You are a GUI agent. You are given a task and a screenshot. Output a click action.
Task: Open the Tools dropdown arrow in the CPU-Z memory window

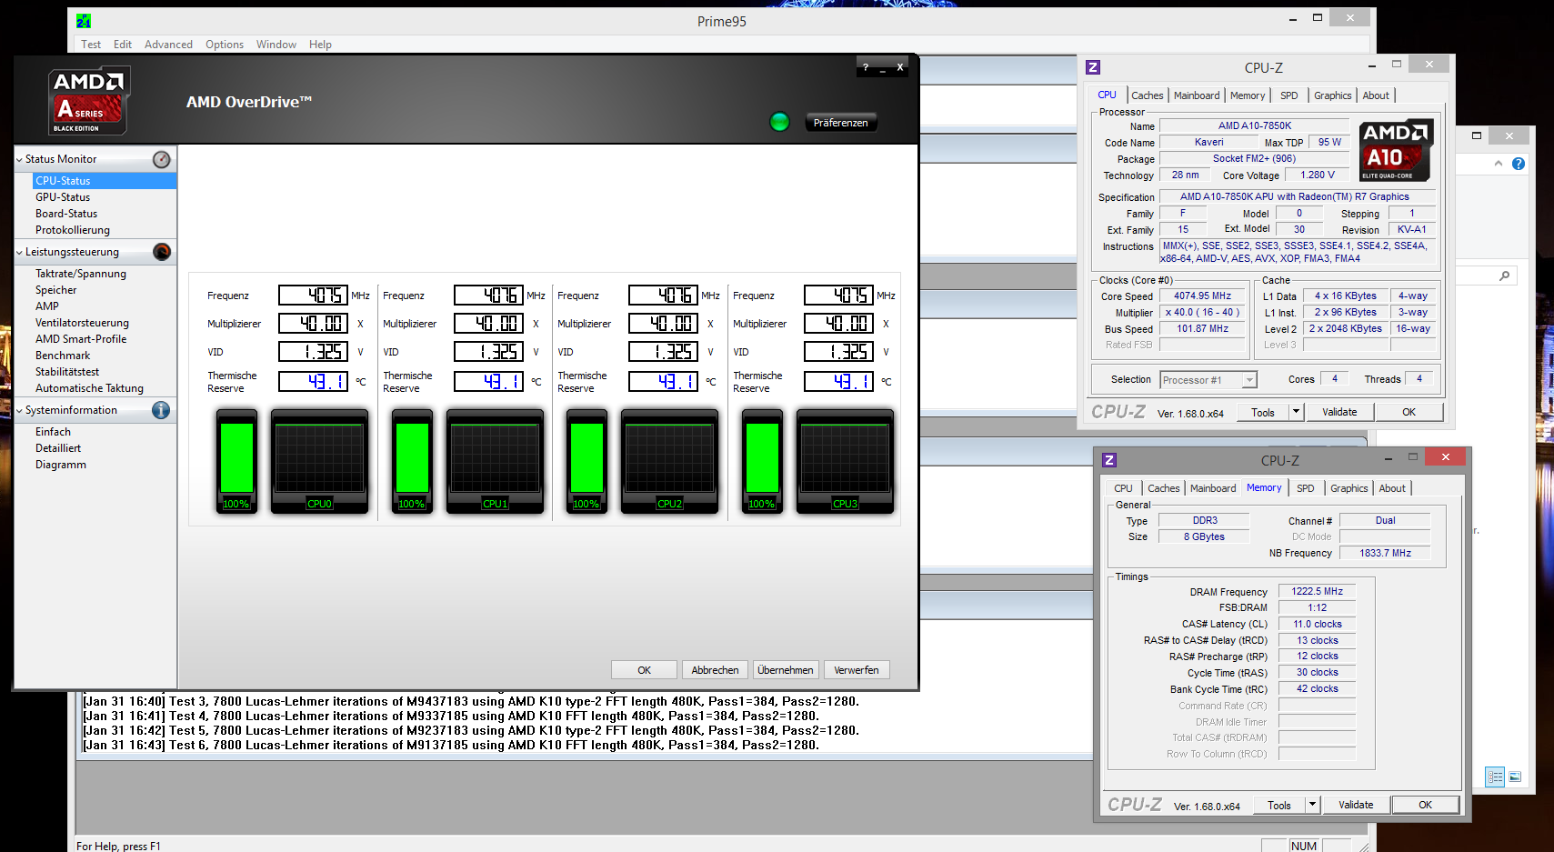pyautogui.click(x=1312, y=805)
